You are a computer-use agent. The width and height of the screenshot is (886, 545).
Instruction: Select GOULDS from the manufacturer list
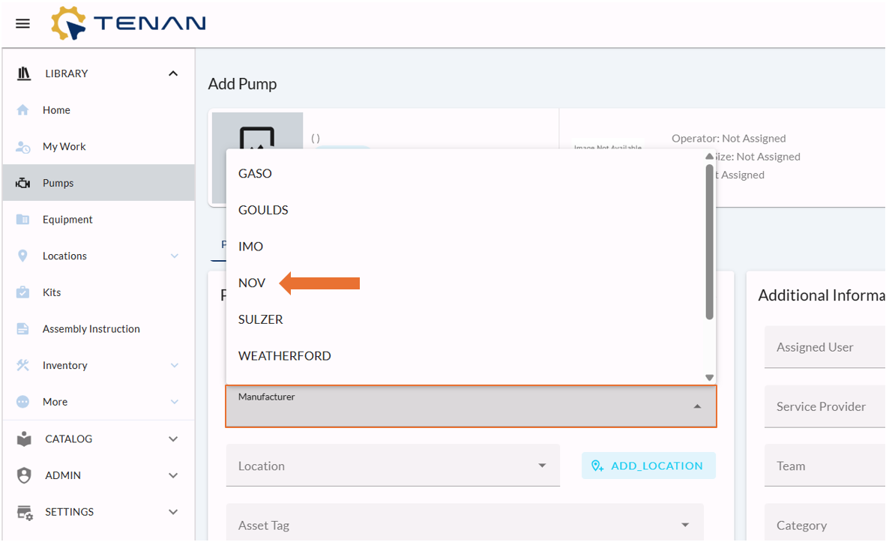pyautogui.click(x=466, y=210)
